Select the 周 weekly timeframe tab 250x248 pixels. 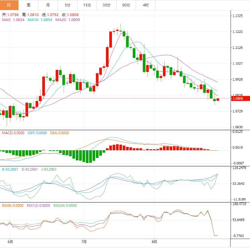(28, 5)
